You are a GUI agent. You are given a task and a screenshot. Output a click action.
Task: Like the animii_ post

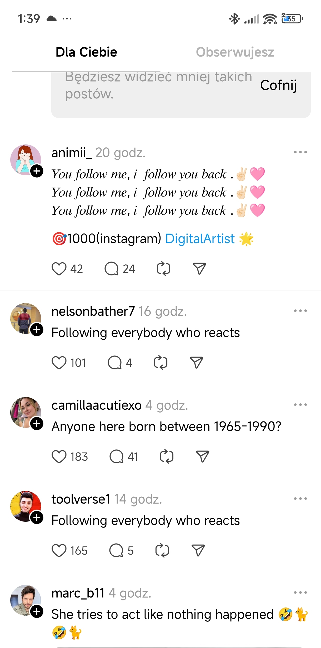click(x=59, y=269)
